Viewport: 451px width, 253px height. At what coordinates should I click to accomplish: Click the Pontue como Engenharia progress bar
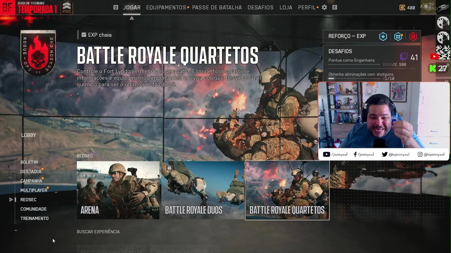(x=354, y=65)
